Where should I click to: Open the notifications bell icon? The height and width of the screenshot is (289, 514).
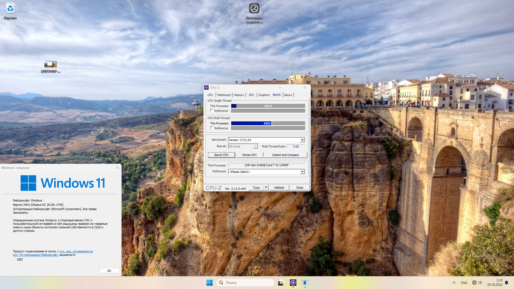tap(507, 283)
